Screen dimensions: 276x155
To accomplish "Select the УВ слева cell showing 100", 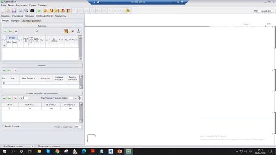I will (x=51, y=108).
